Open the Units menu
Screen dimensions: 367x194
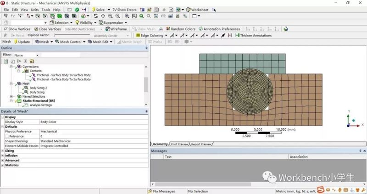pos(35,10)
